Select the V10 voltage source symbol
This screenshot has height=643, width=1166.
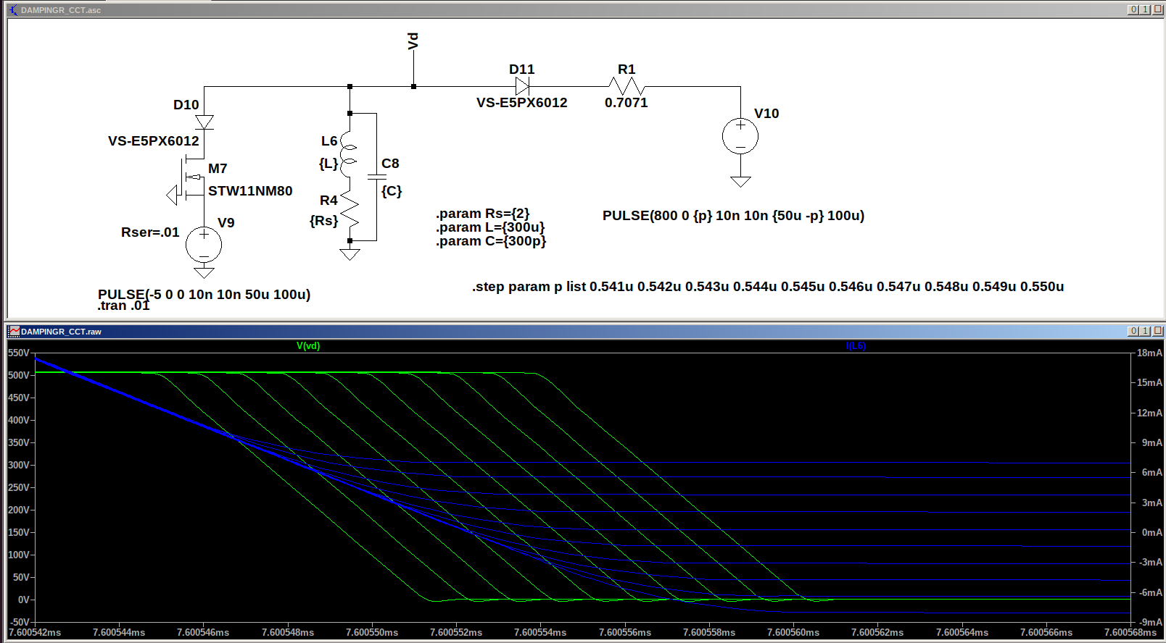pos(740,136)
